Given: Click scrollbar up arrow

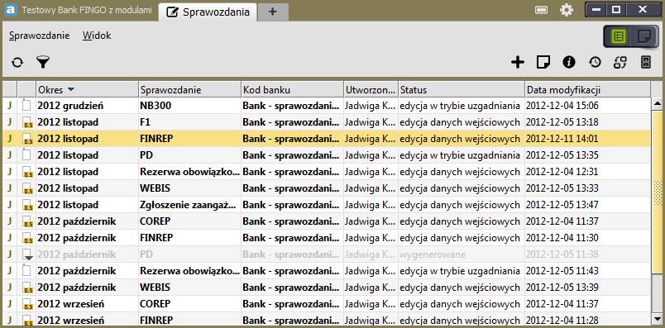Looking at the screenshot, I should (x=658, y=103).
